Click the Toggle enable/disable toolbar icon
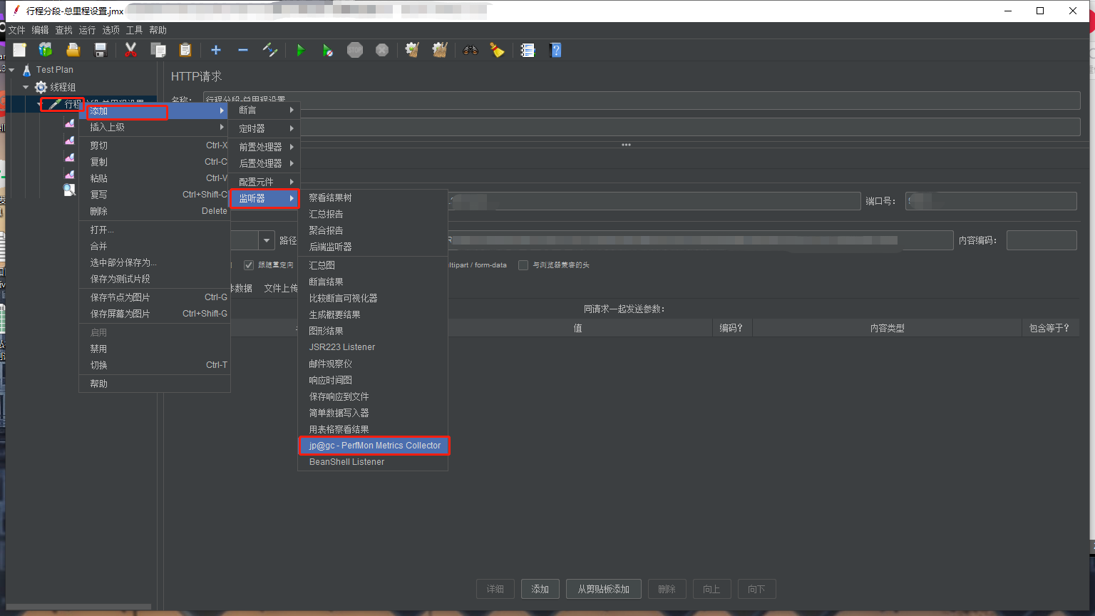The image size is (1095, 616). point(270,50)
